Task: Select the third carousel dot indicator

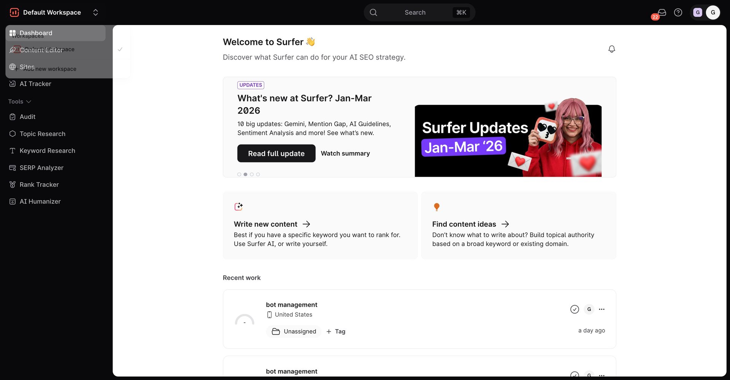Action: [252, 175]
